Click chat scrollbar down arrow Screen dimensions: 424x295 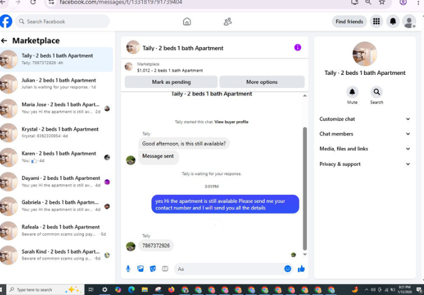click(305, 254)
